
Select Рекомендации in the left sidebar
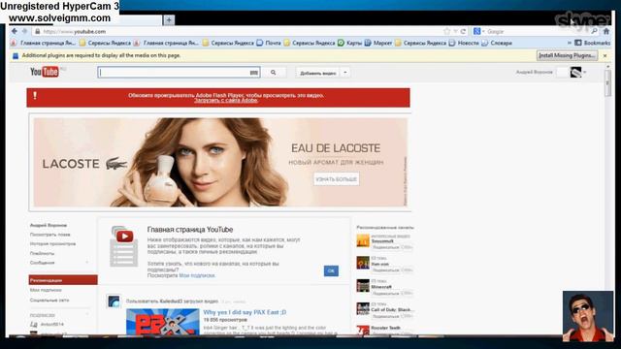pyautogui.click(x=63, y=280)
